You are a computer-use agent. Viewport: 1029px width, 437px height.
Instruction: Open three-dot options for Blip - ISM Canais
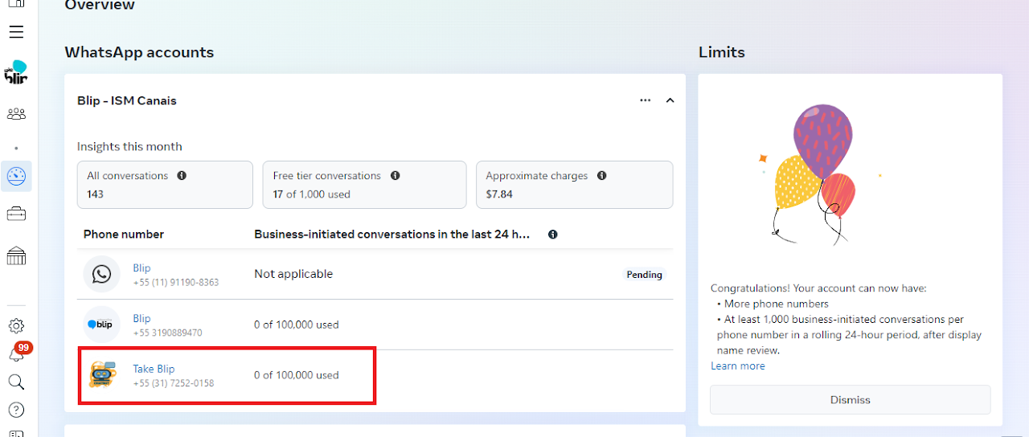pyautogui.click(x=645, y=100)
